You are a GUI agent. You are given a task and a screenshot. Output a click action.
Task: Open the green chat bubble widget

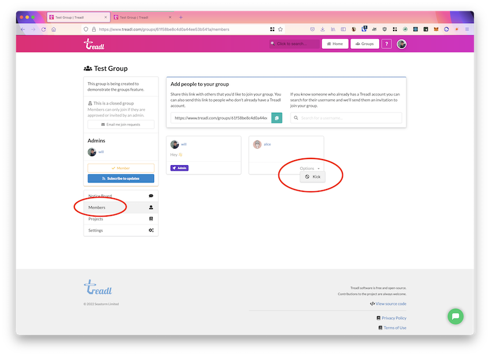tap(455, 317)
